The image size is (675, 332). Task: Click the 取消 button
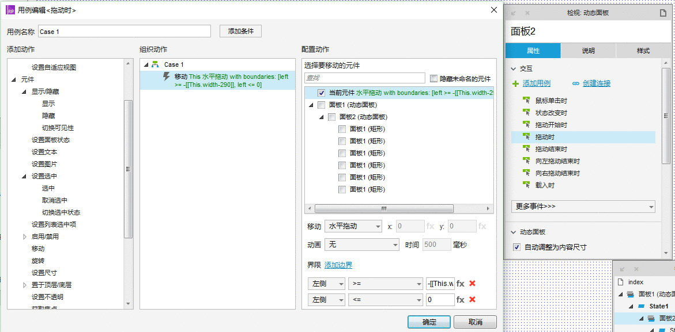(x=475, y=322)
